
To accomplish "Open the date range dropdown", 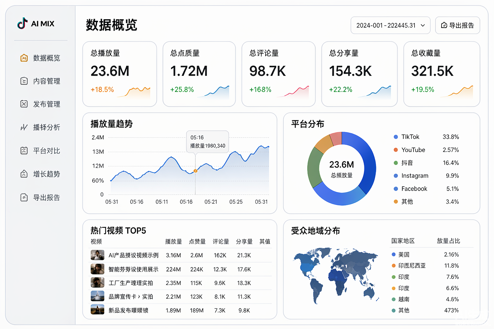I will click(390, 25).
